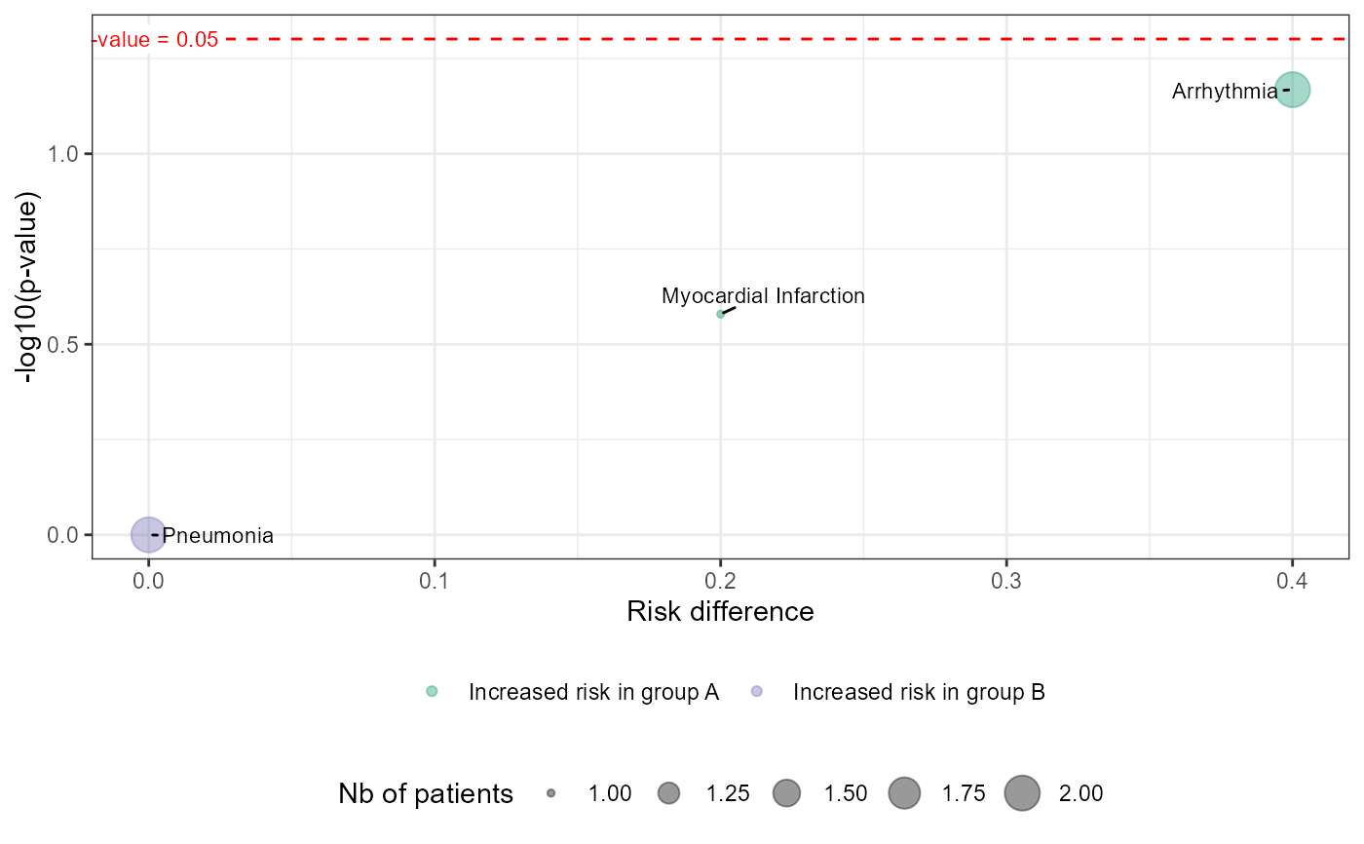1364x844 pixels.
Task: Click the 2.00 size legend circle
Action: (x=1022, y=793)
